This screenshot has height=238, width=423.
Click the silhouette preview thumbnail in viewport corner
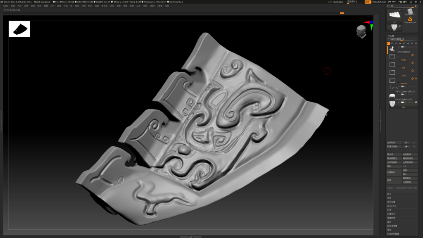tap(19, 29)
